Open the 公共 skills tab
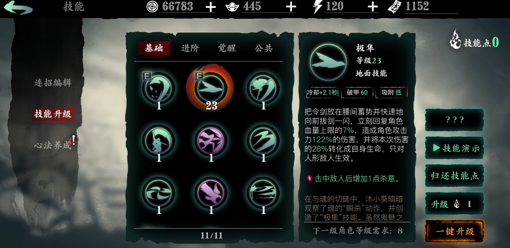The image size is (510, 248). point(263,48)
